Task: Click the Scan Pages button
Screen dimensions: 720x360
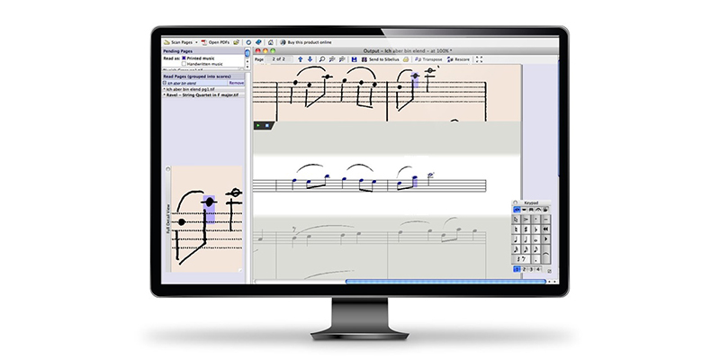Action: [x=179, y=42]
